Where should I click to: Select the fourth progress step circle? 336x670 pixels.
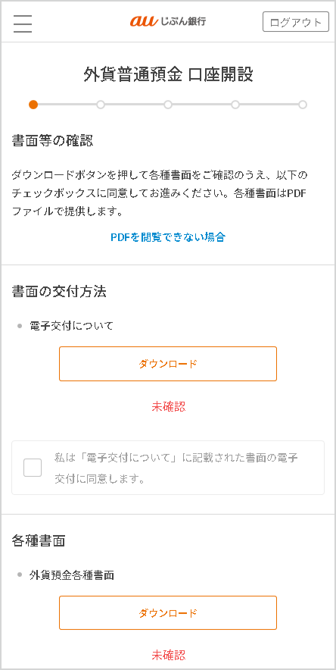(235, 105)
